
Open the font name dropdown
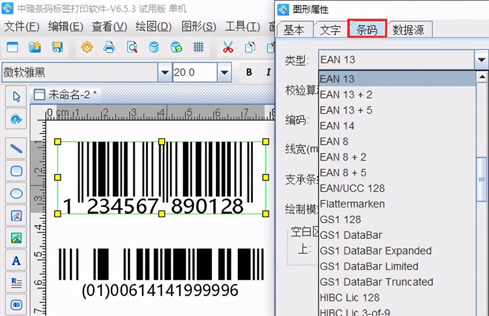coord(165,72)
